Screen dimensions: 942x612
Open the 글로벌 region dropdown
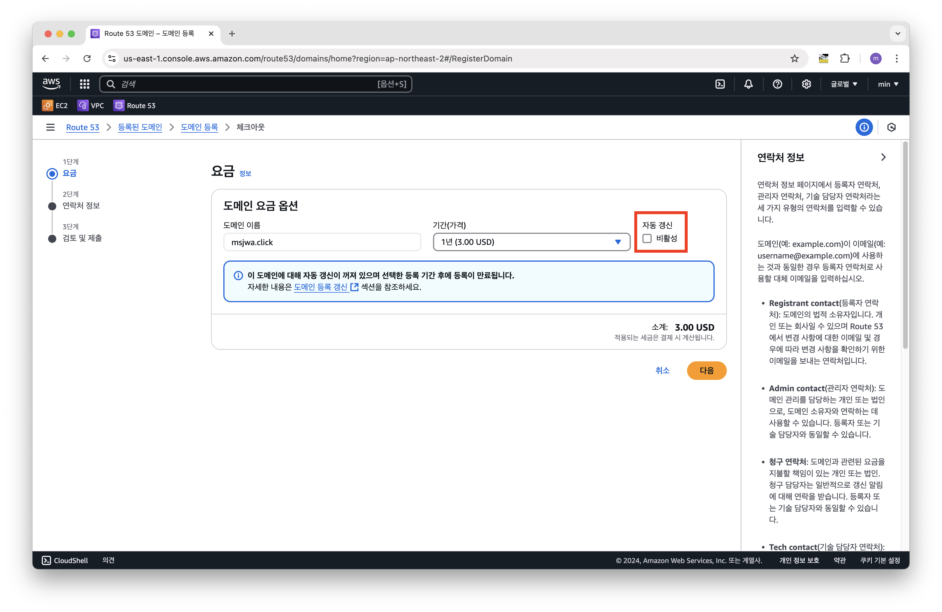click(x=844, y=84)
